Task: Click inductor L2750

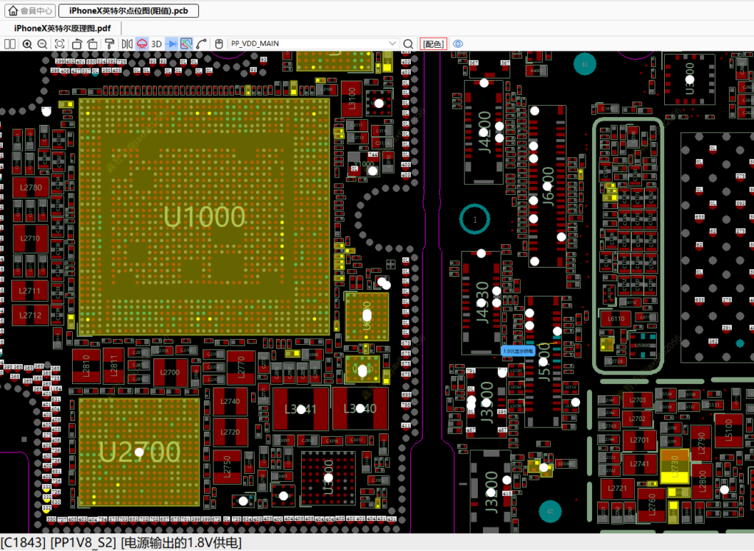Action: (x=227, y=467)
